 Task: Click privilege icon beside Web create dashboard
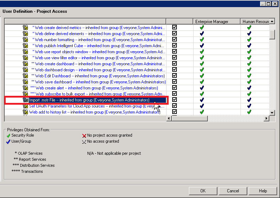pos(25,64)
